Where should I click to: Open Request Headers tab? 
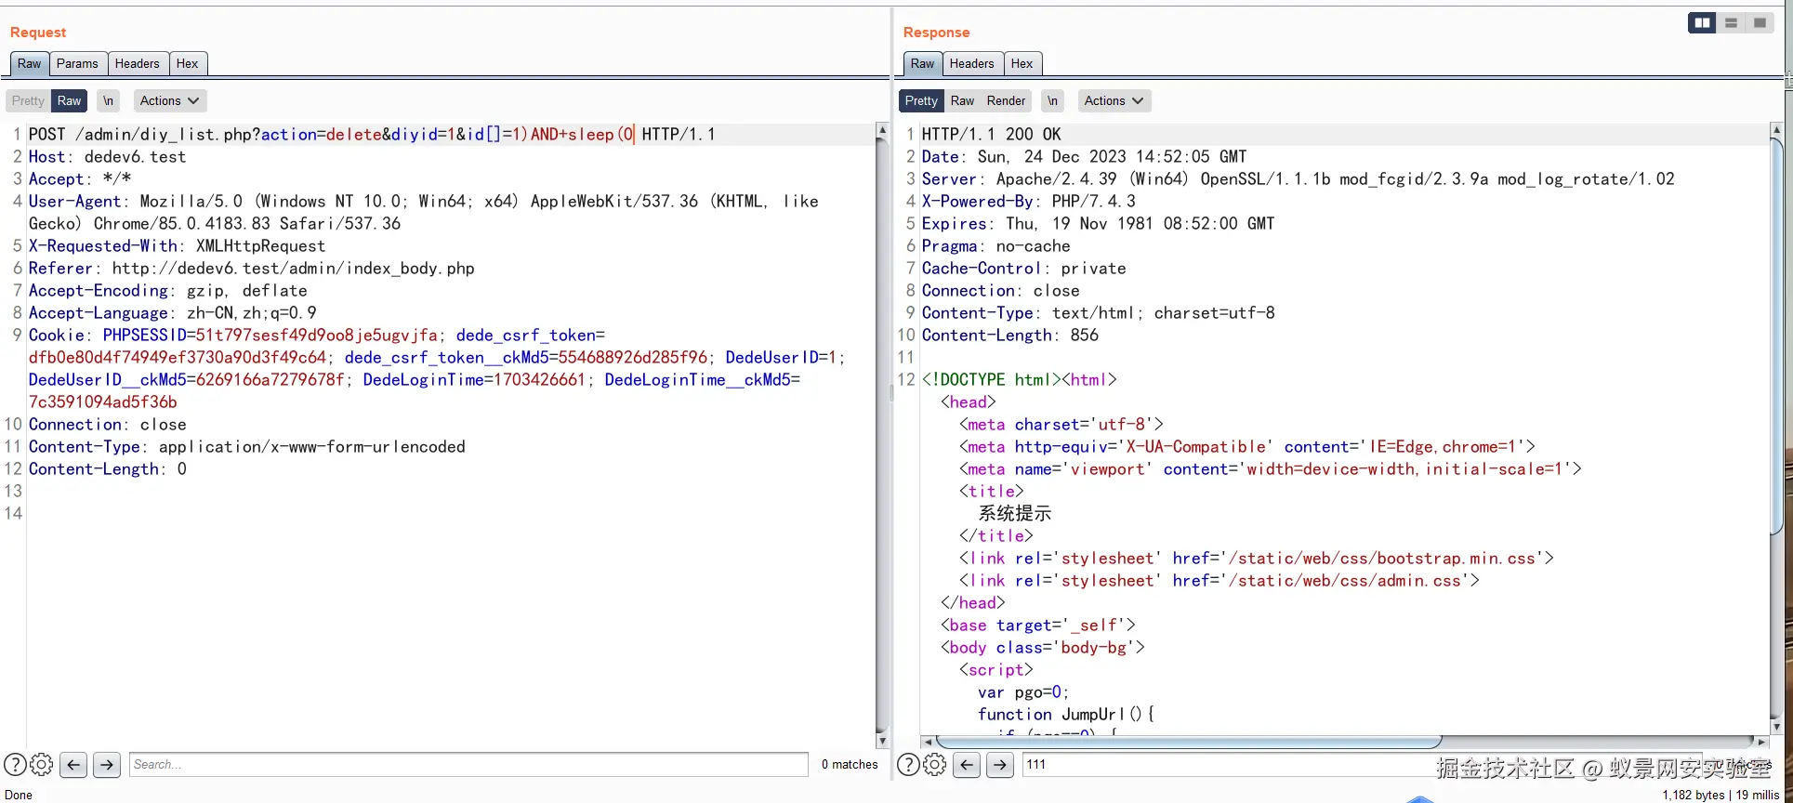[138, 63]
